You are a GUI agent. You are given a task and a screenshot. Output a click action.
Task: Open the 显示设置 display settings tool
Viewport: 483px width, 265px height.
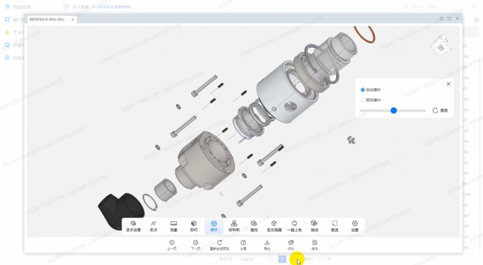click(x=133, y=225)
